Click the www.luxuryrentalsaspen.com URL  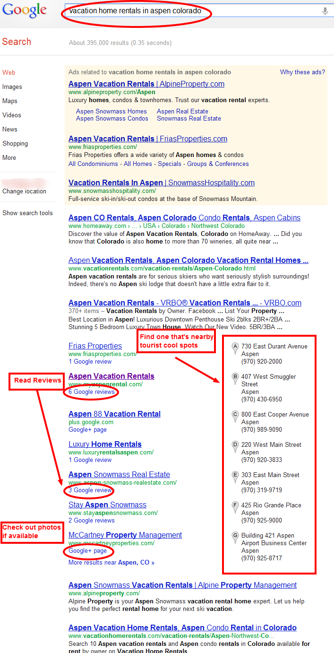[111, 453]
